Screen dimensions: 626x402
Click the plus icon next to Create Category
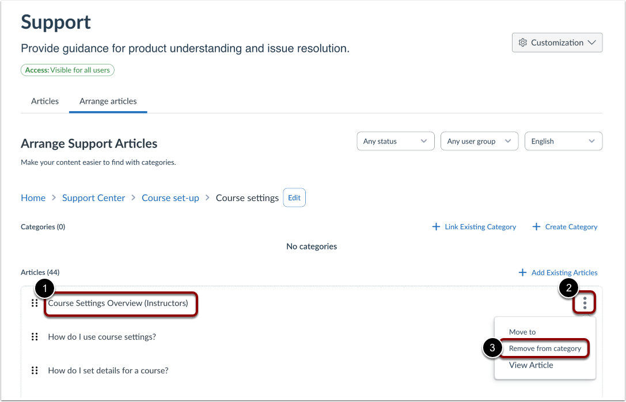click(535, 226)
